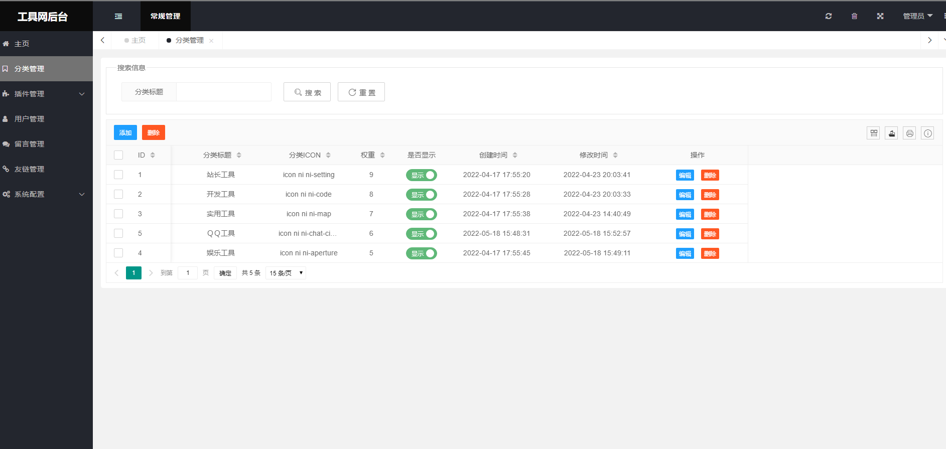Screen dimensions: 946x449
Task: Select all rows with header checkbox
Action: [x=118, y=155]
